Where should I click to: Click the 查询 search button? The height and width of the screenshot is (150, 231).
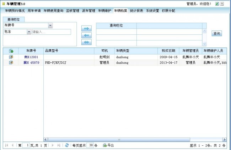[216, 33]
